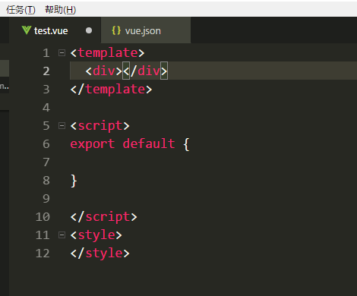357x296 pixels.
Task: Click the 'default' keyword on line 6
Action: (x=149, y=143)
